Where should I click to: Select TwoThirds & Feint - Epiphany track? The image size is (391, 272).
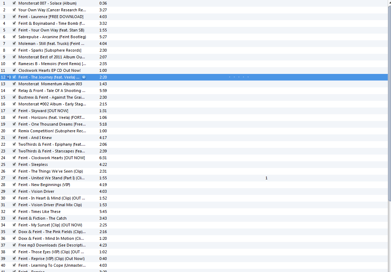pos(52,144)
